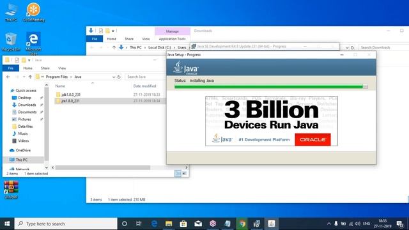Click microphone icon in system tray
409x230 pixels.
(x=336, y=224)
